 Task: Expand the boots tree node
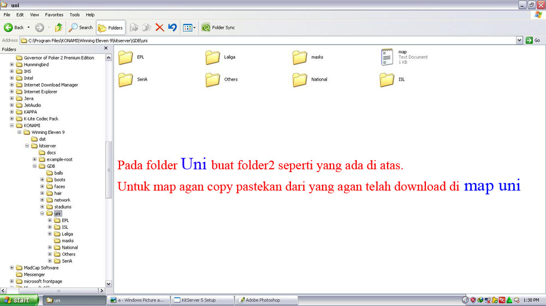[42, 180]
